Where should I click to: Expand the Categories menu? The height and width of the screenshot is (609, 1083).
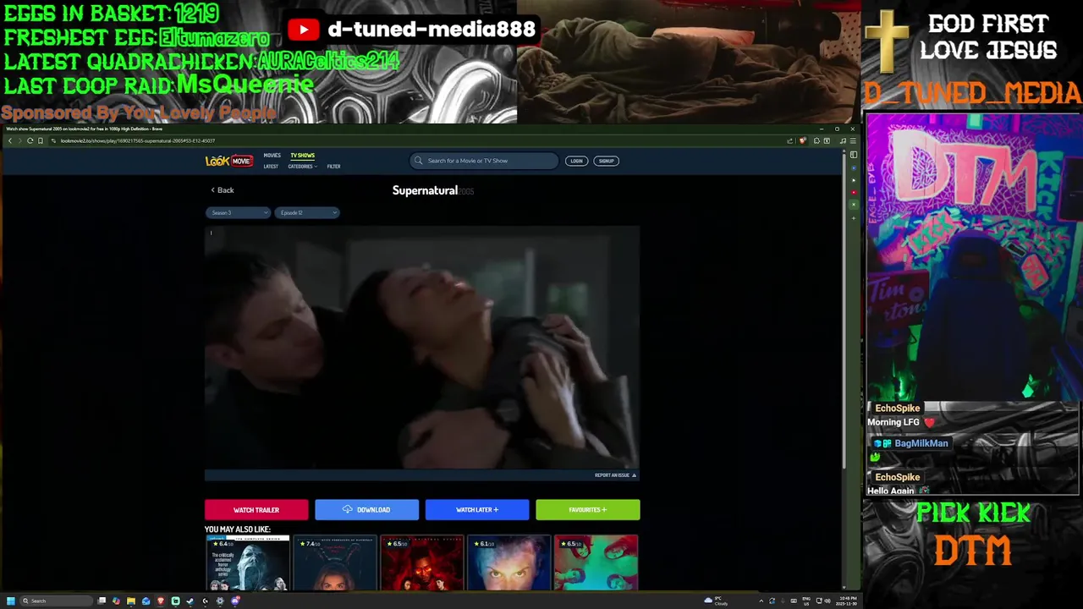[302, 167]
